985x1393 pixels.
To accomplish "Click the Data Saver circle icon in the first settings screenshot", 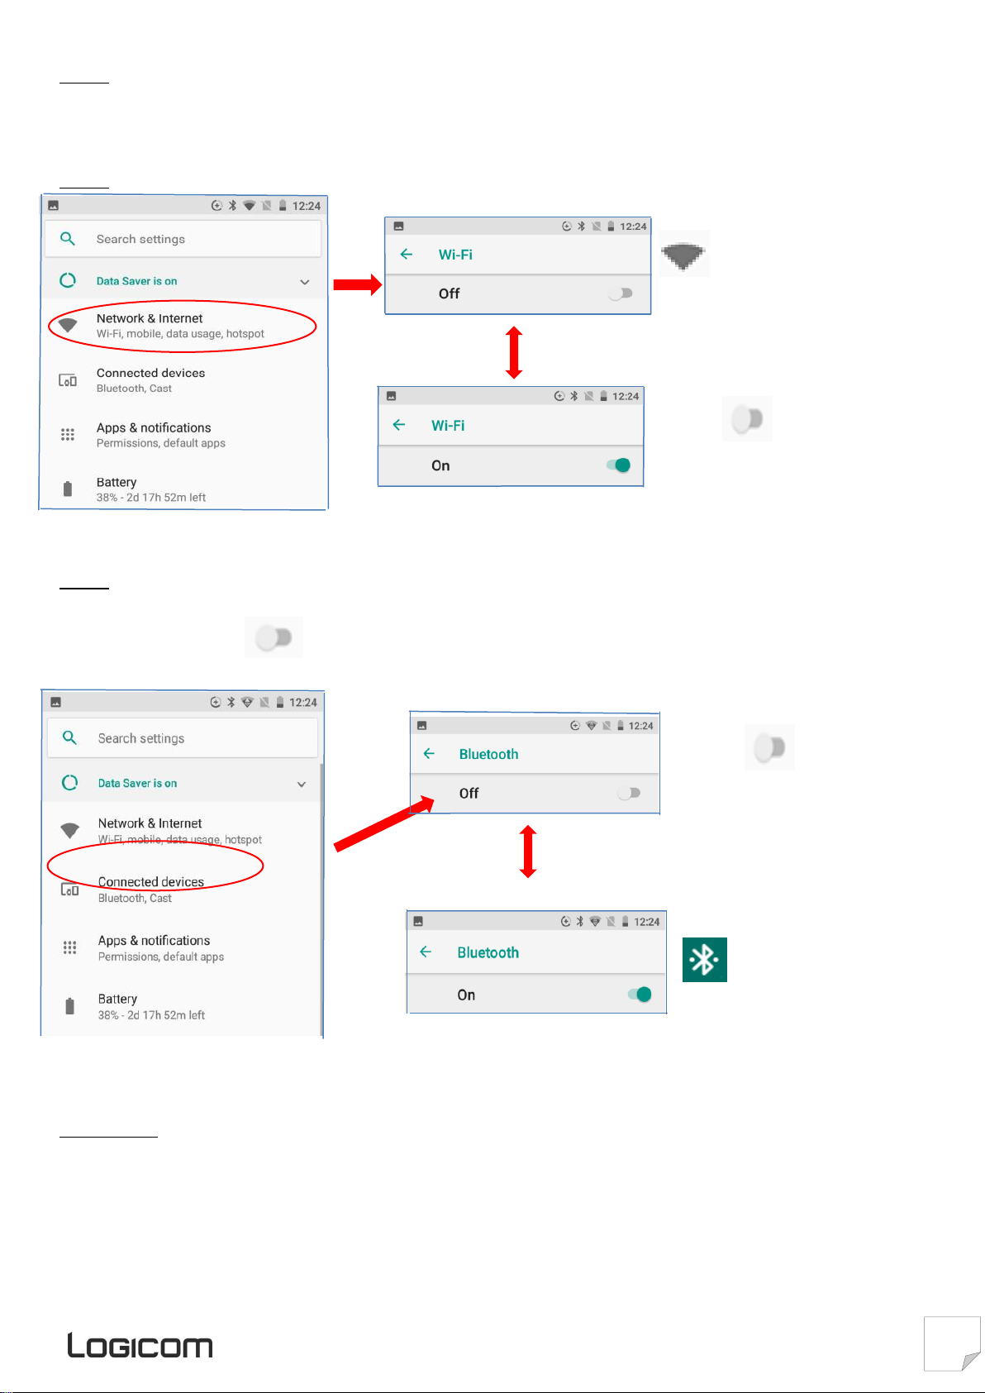I will [x=68, y=281].
